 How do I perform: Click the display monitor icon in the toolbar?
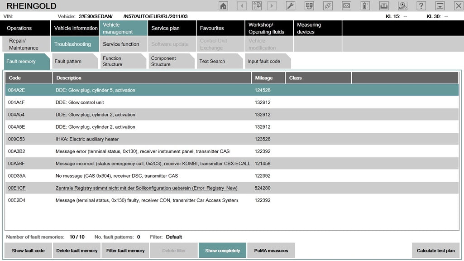[x=439, y=5]
